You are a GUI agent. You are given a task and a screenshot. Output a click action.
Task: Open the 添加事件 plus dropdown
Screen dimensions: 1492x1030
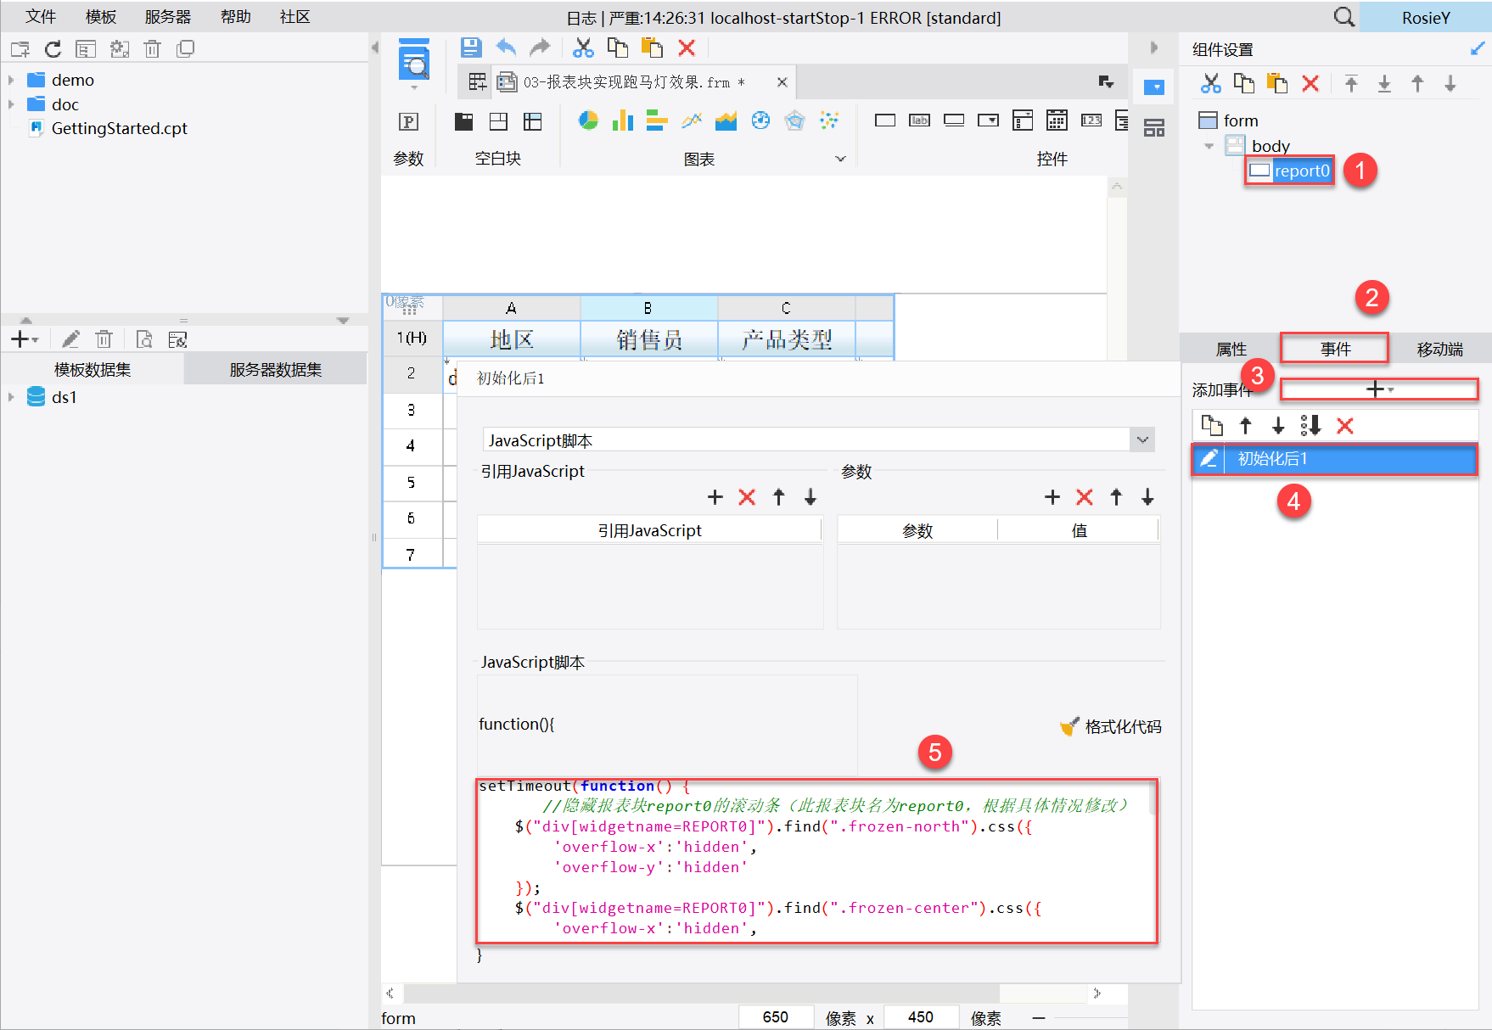[1379, 389]
